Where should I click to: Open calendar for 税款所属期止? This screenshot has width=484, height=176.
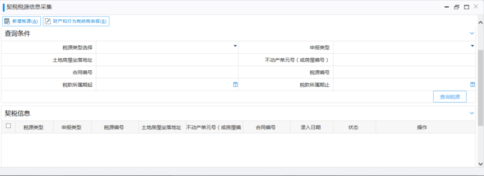point(472,85)
